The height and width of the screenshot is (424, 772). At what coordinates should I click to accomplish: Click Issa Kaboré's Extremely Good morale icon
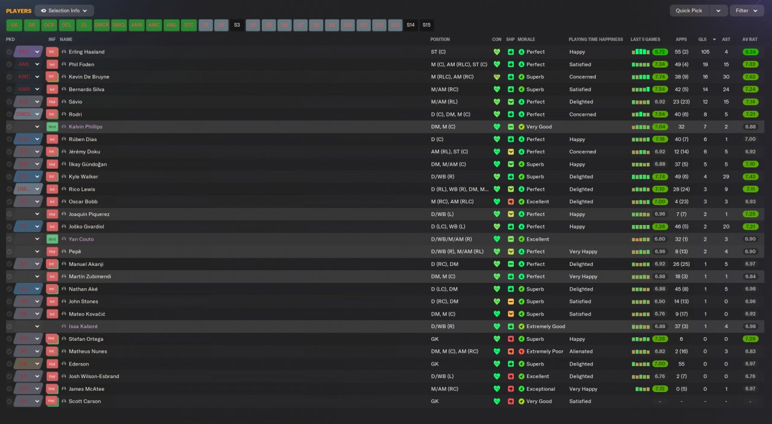click(x=522, y=326)
